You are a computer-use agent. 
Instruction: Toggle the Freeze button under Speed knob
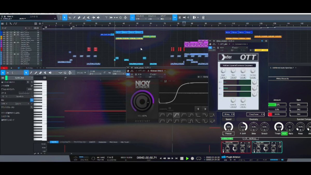(x=228, y=134)
